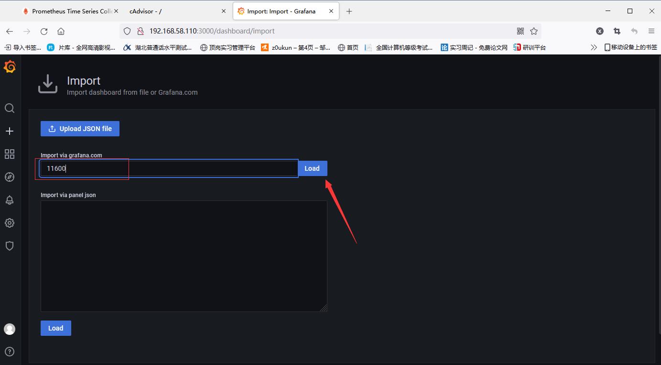Click the Import page heading
The width and height of the screenshot is (661, 365).
point(84,80)
